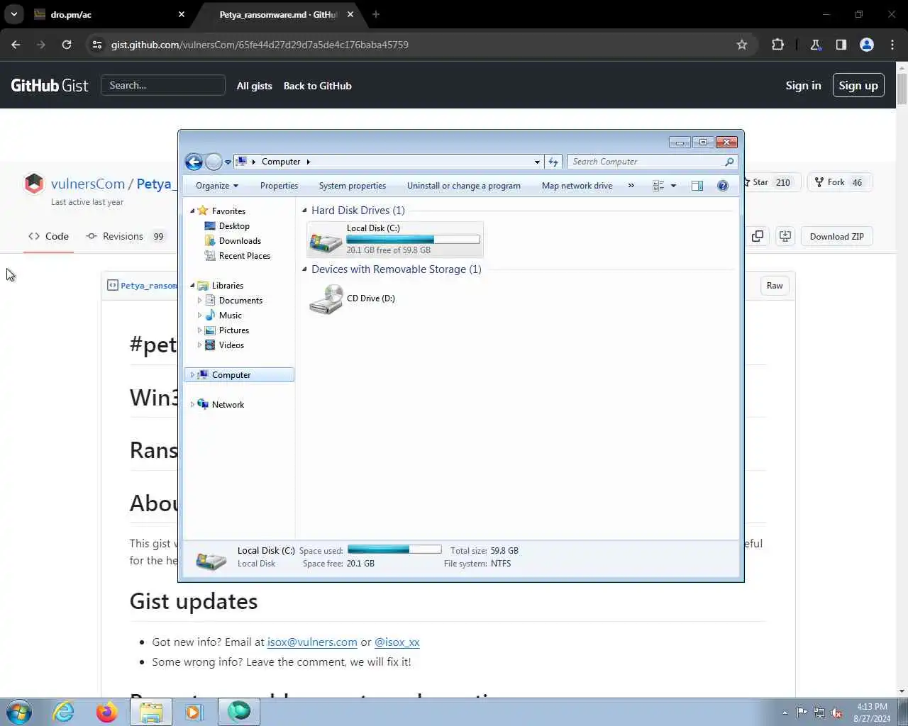Image resolution: width=908 pixels, height=726 pixels.
Task: Focus the Search Computer field
Action: click(x=646, y=162)
